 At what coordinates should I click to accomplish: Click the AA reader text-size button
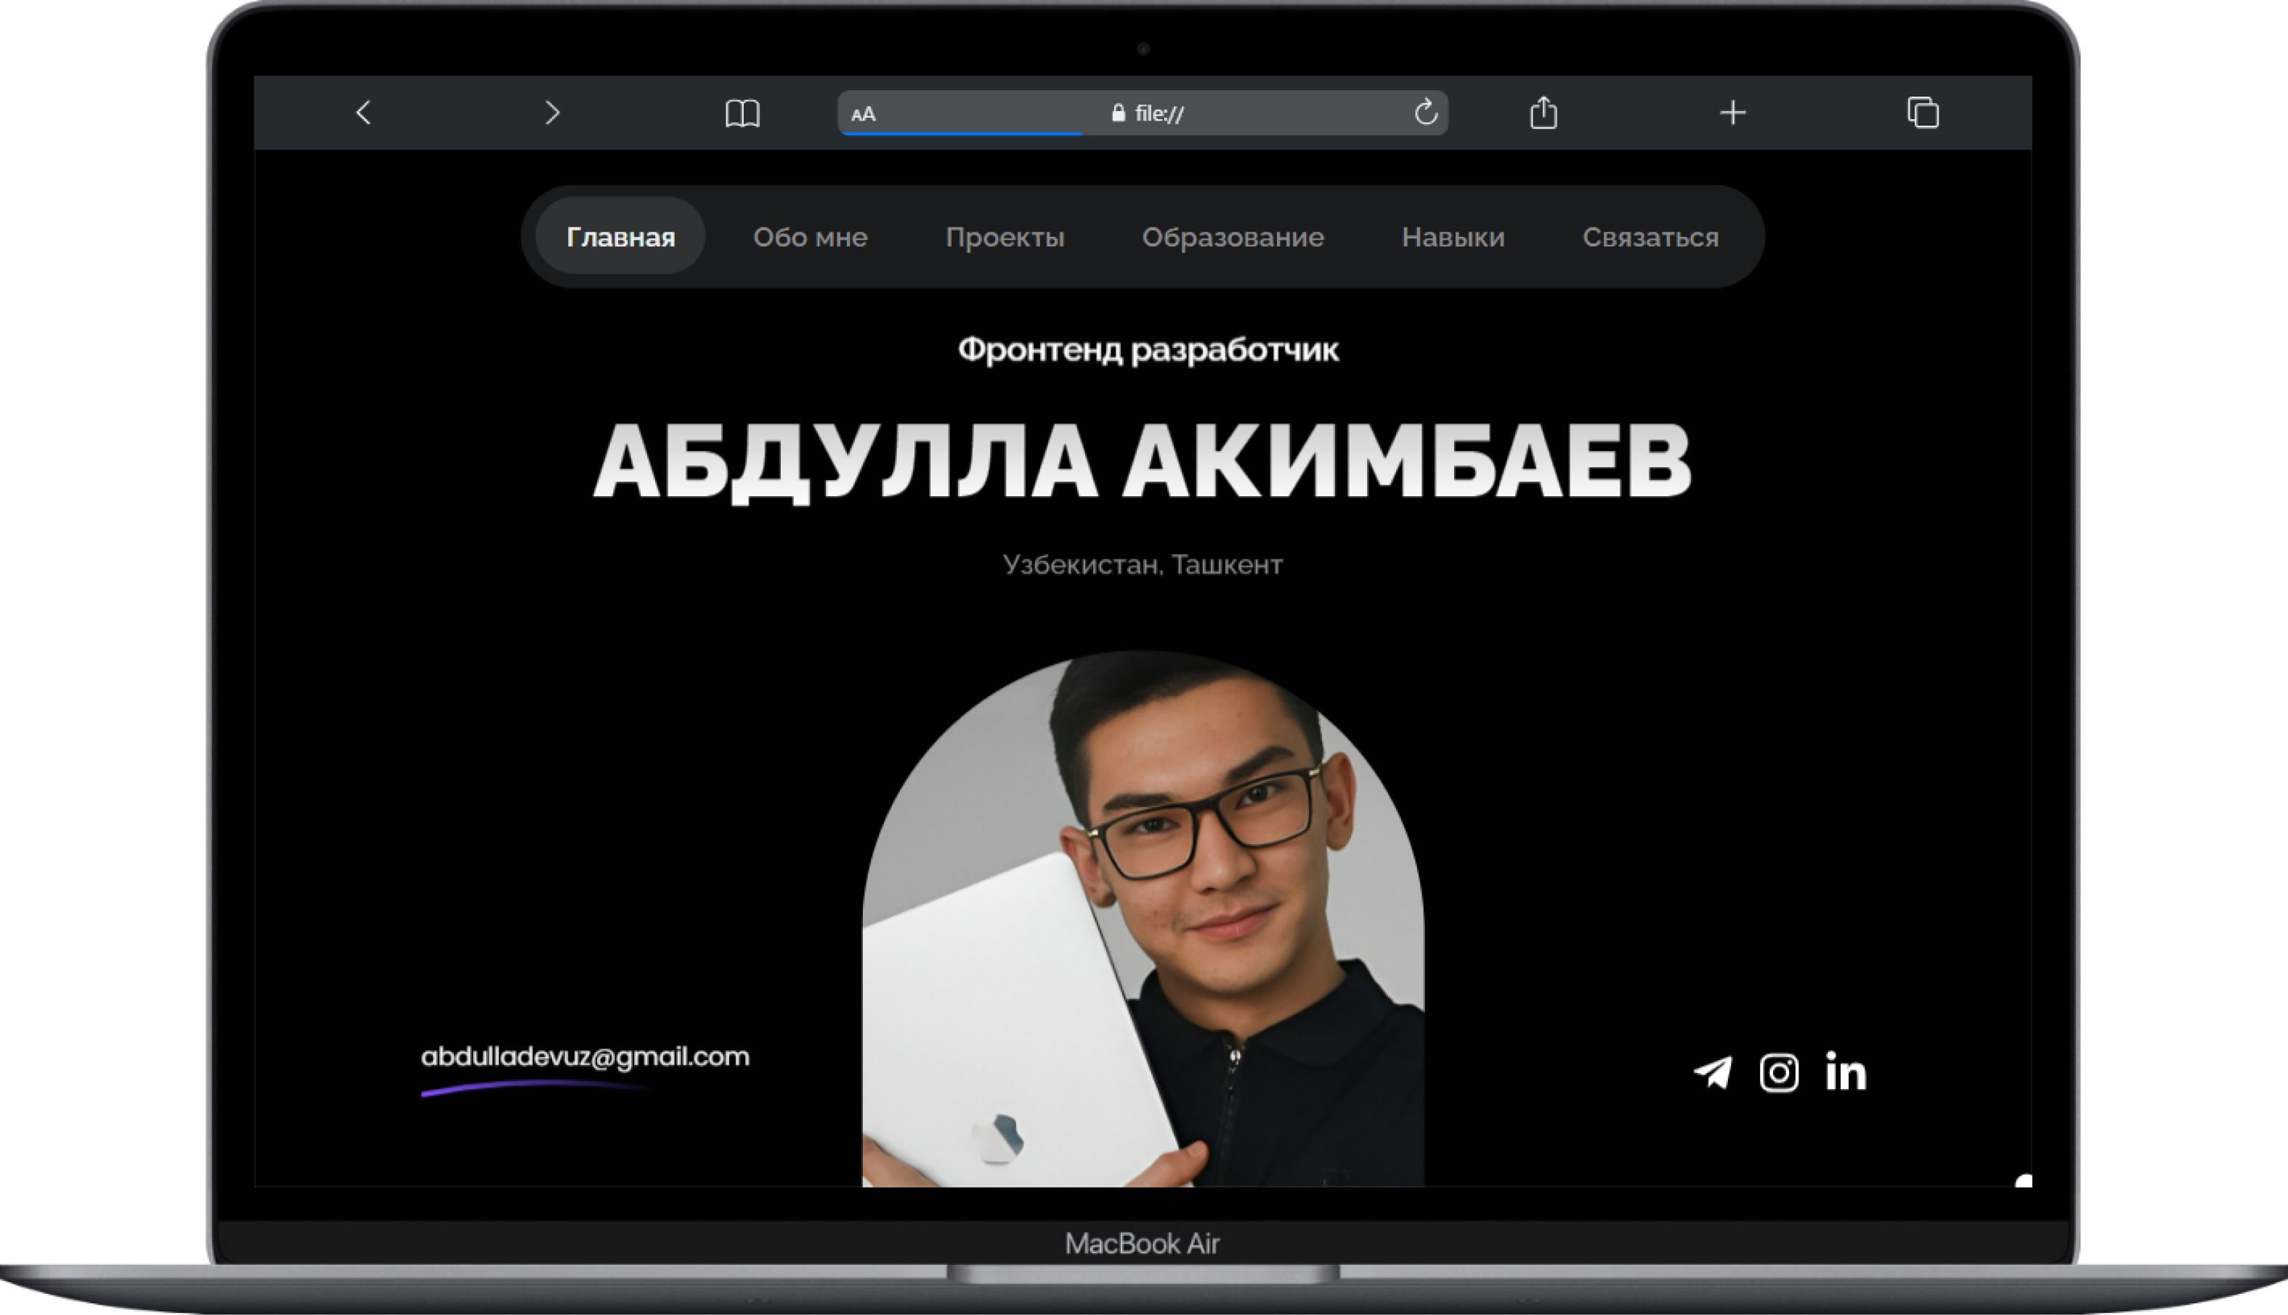click(x=863, y=114)
